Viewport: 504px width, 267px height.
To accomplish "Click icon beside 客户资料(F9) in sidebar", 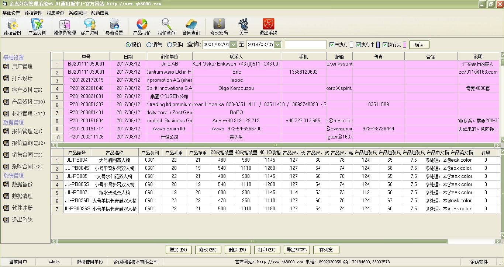I will (x=6, y=90).
